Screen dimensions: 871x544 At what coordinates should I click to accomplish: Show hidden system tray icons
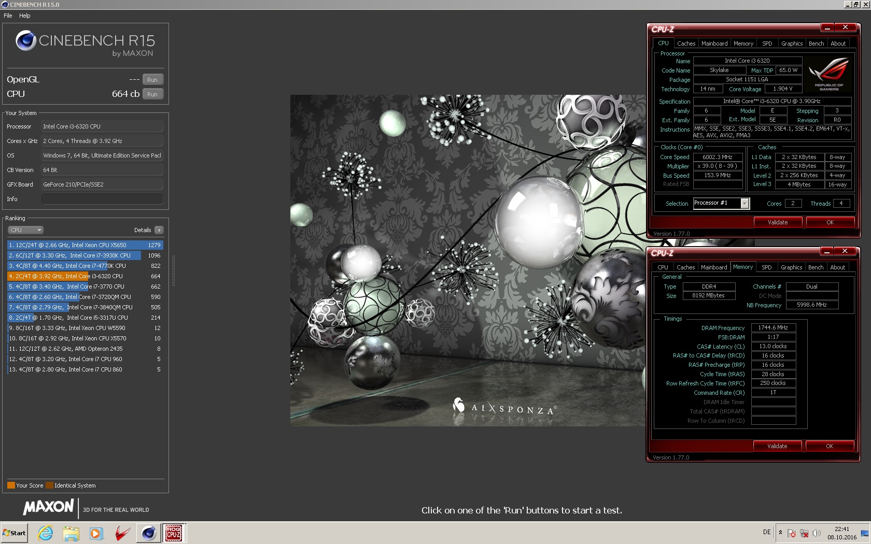coord(780,533)
